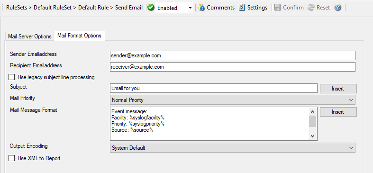This screenshot has width=373, height=173.
Task: Click the message format scrollbar thumb
Action: [313, 121]
